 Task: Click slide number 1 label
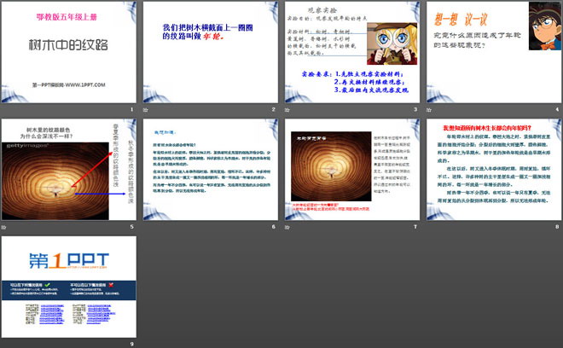point(131,109)
